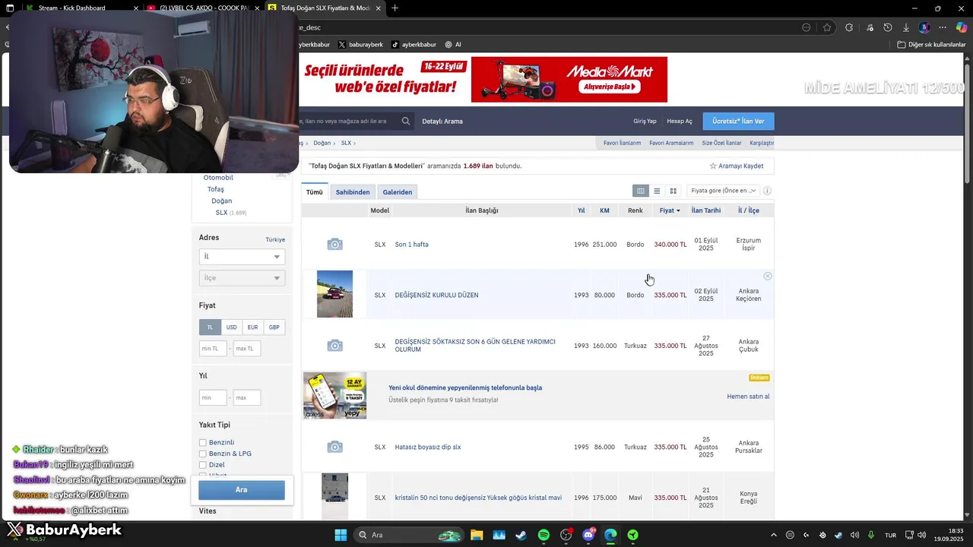Open the browser extensions puzzle icon
This screenshot has width=973, height=547.
coord(848,27)
